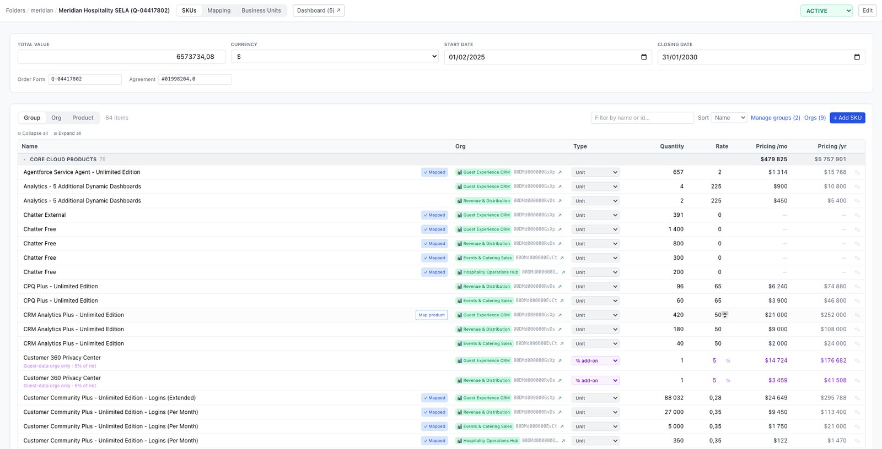Go to the Folders breadcrumb
This screenshot has width=882, height=449.
click(x=15, y=10)
